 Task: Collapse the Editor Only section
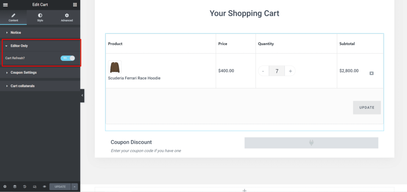[19, 46]
